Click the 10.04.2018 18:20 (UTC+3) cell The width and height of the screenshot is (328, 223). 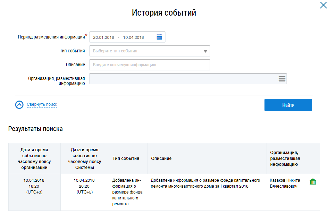34,186
